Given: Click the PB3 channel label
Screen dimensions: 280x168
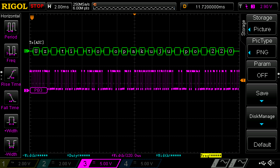Looking at the screenshot, I should pos(38,90).
